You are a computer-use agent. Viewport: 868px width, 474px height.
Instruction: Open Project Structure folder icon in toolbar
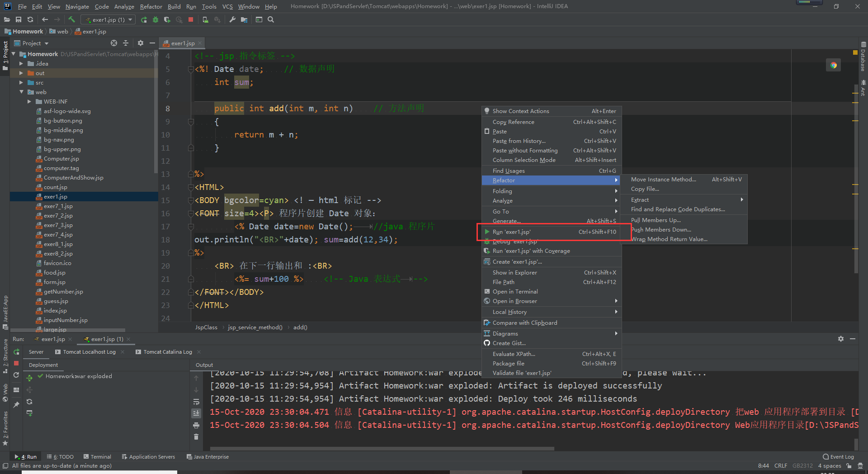[x=244, y=19]
